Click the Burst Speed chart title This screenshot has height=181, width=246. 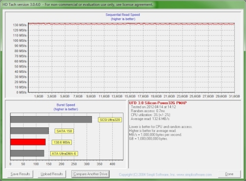click(66, 105)
